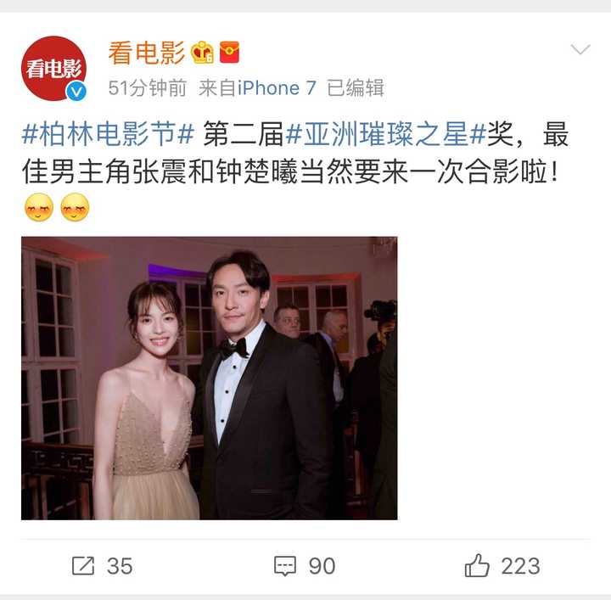The height and width of the screenshot is (600, 611).
Task: Expand the post options chevron
Action: 580,49
